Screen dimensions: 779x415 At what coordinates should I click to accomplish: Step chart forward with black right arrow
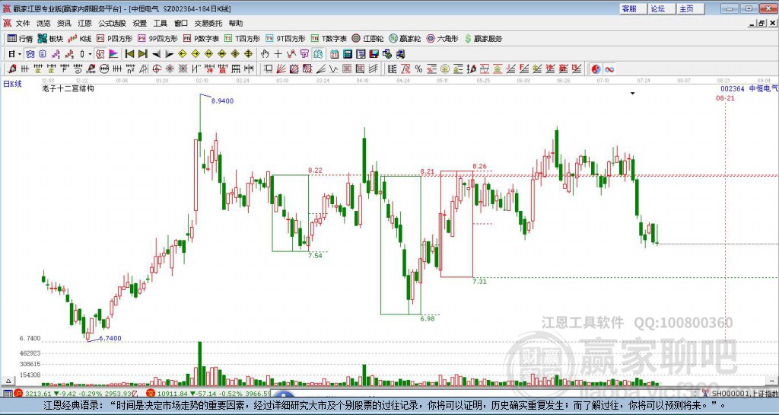click(169, 53)
